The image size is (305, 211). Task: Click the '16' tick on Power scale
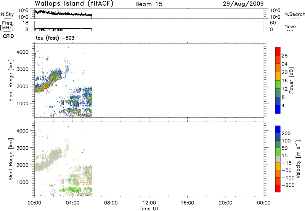pyautogui.click(x=284, y=80)
